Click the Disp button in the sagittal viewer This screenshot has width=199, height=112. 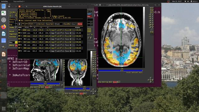(x=32, y=87)
